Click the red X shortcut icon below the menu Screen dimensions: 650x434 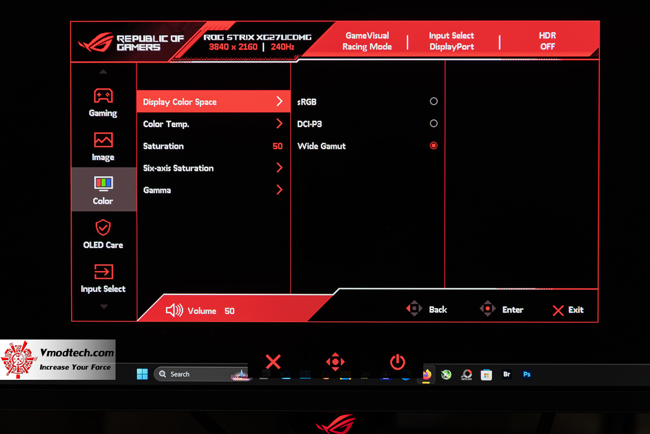pos(273,362)
